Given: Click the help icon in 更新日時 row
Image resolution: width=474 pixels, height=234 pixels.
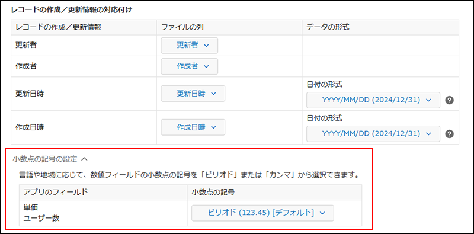Looking at the screenshot, I should click(x=450, y=100).
